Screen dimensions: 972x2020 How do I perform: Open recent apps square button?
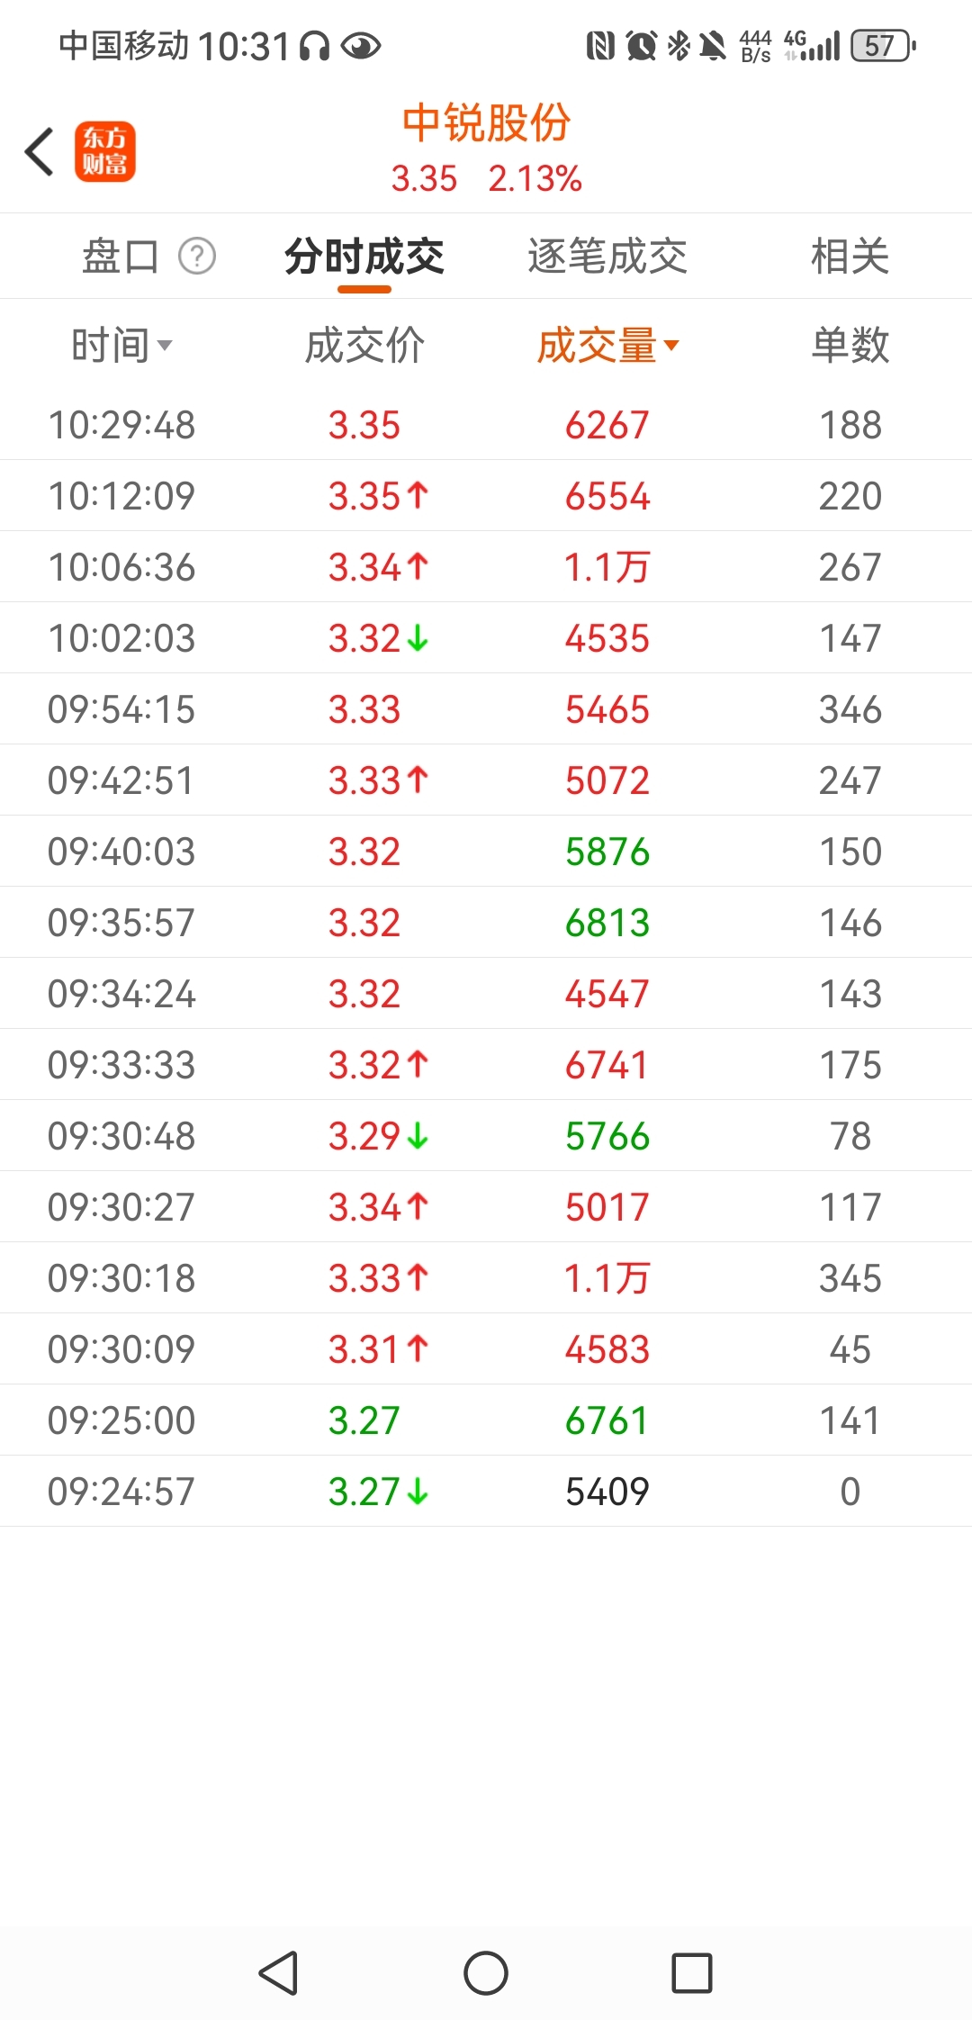point(691,1973)
